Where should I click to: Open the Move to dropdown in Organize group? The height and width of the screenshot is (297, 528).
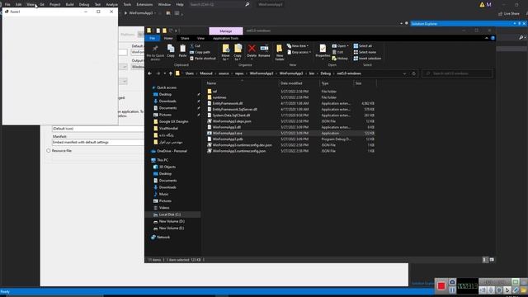[x=225, y=52]
